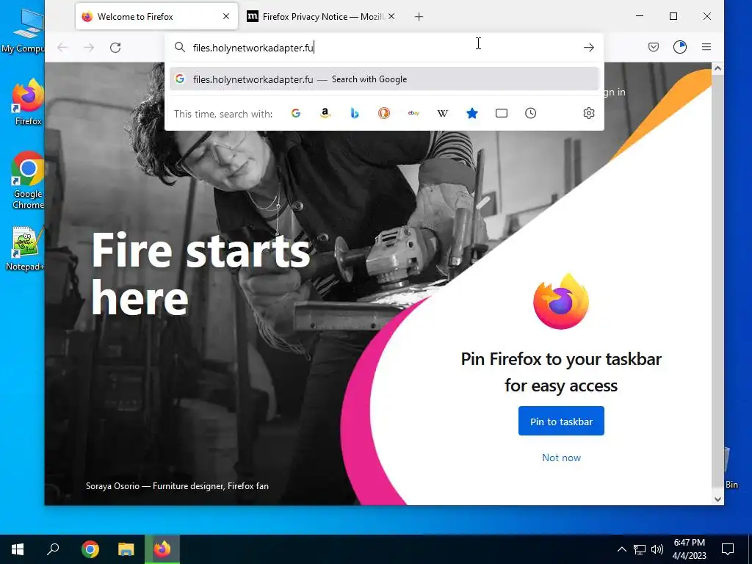Search this time with eBay icon

[413, 113]
